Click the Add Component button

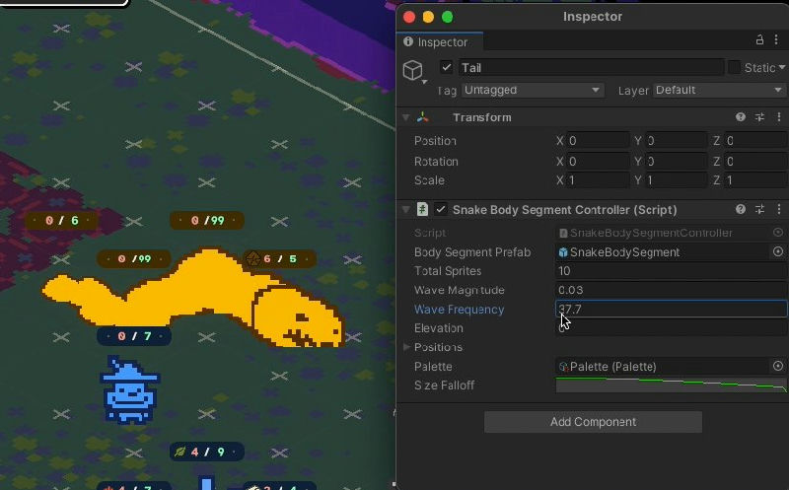coord(593,422)
